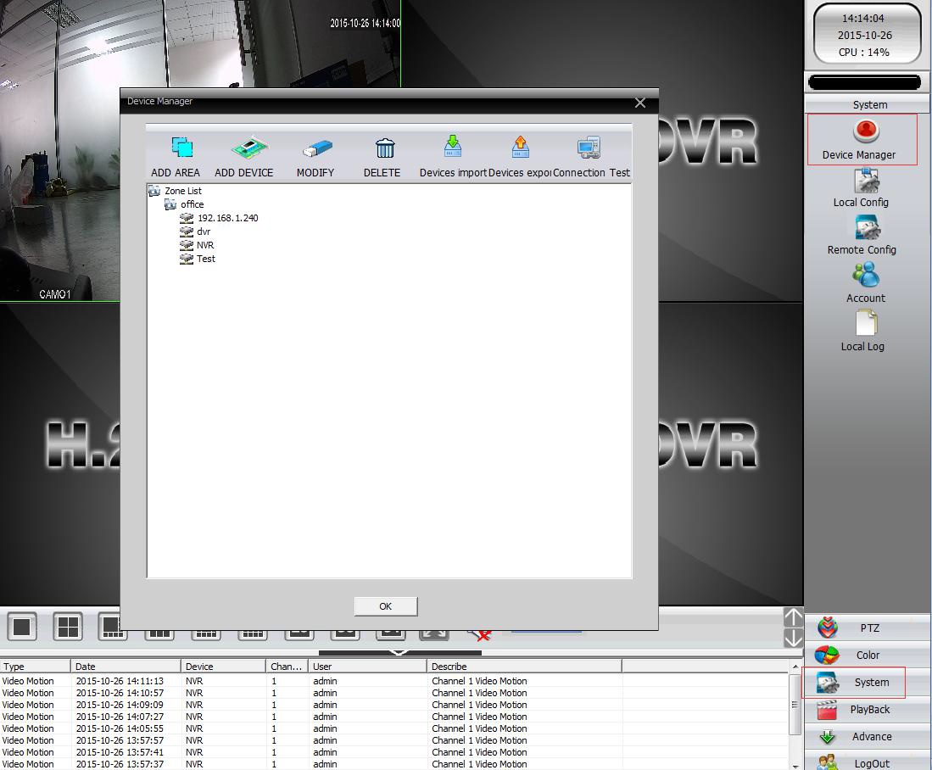Confirm with the OK button
932x770 pixels.
pos(386,606)
